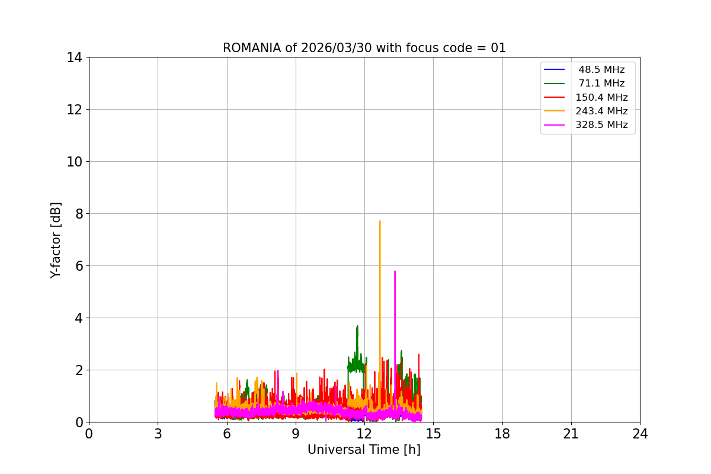The height and width of the screenshot is (474, 711).
Task: Click the orange line swatch in legend
Action: click(x=555, y=111)
